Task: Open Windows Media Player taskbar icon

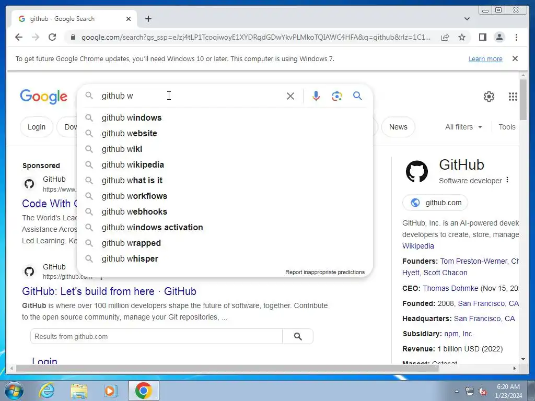Action: (x=111, y=391)
